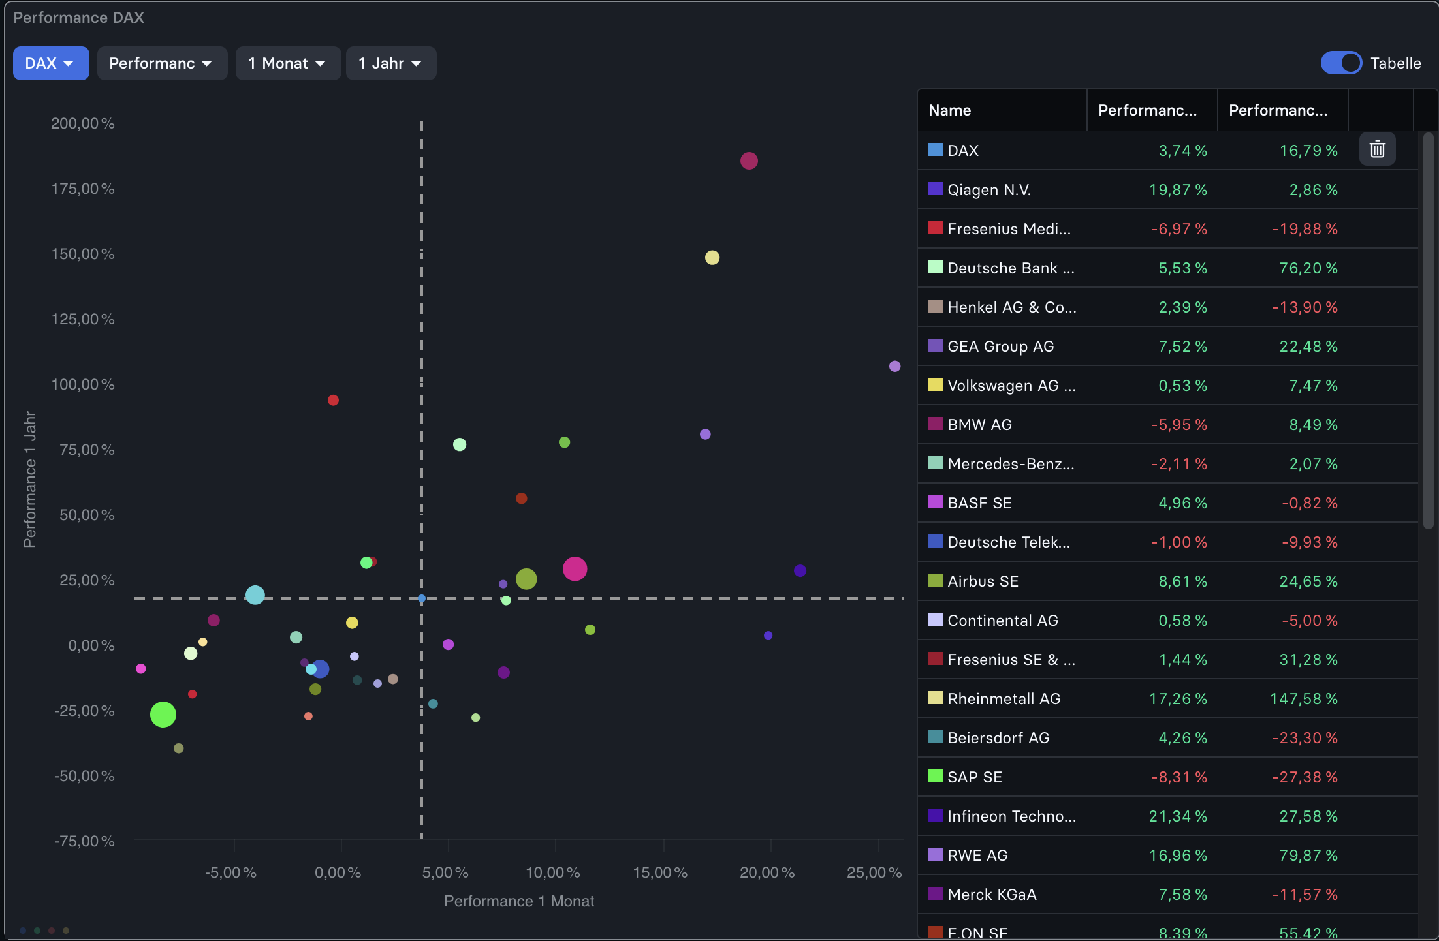The width and height of the screenshot is (1439, 941).
Task: Disable the Tabelle toggle switch
Action: click(x=1341, y=63)
